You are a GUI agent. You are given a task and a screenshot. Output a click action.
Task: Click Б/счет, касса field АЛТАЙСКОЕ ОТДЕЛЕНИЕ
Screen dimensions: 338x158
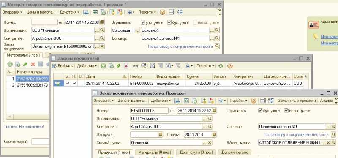pyautogui.click(x=289, y=142)
